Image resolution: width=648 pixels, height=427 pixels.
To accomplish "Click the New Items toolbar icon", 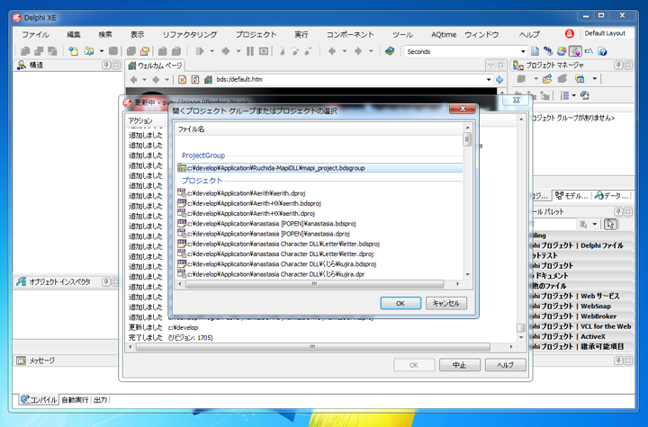I will coord(73,51).
